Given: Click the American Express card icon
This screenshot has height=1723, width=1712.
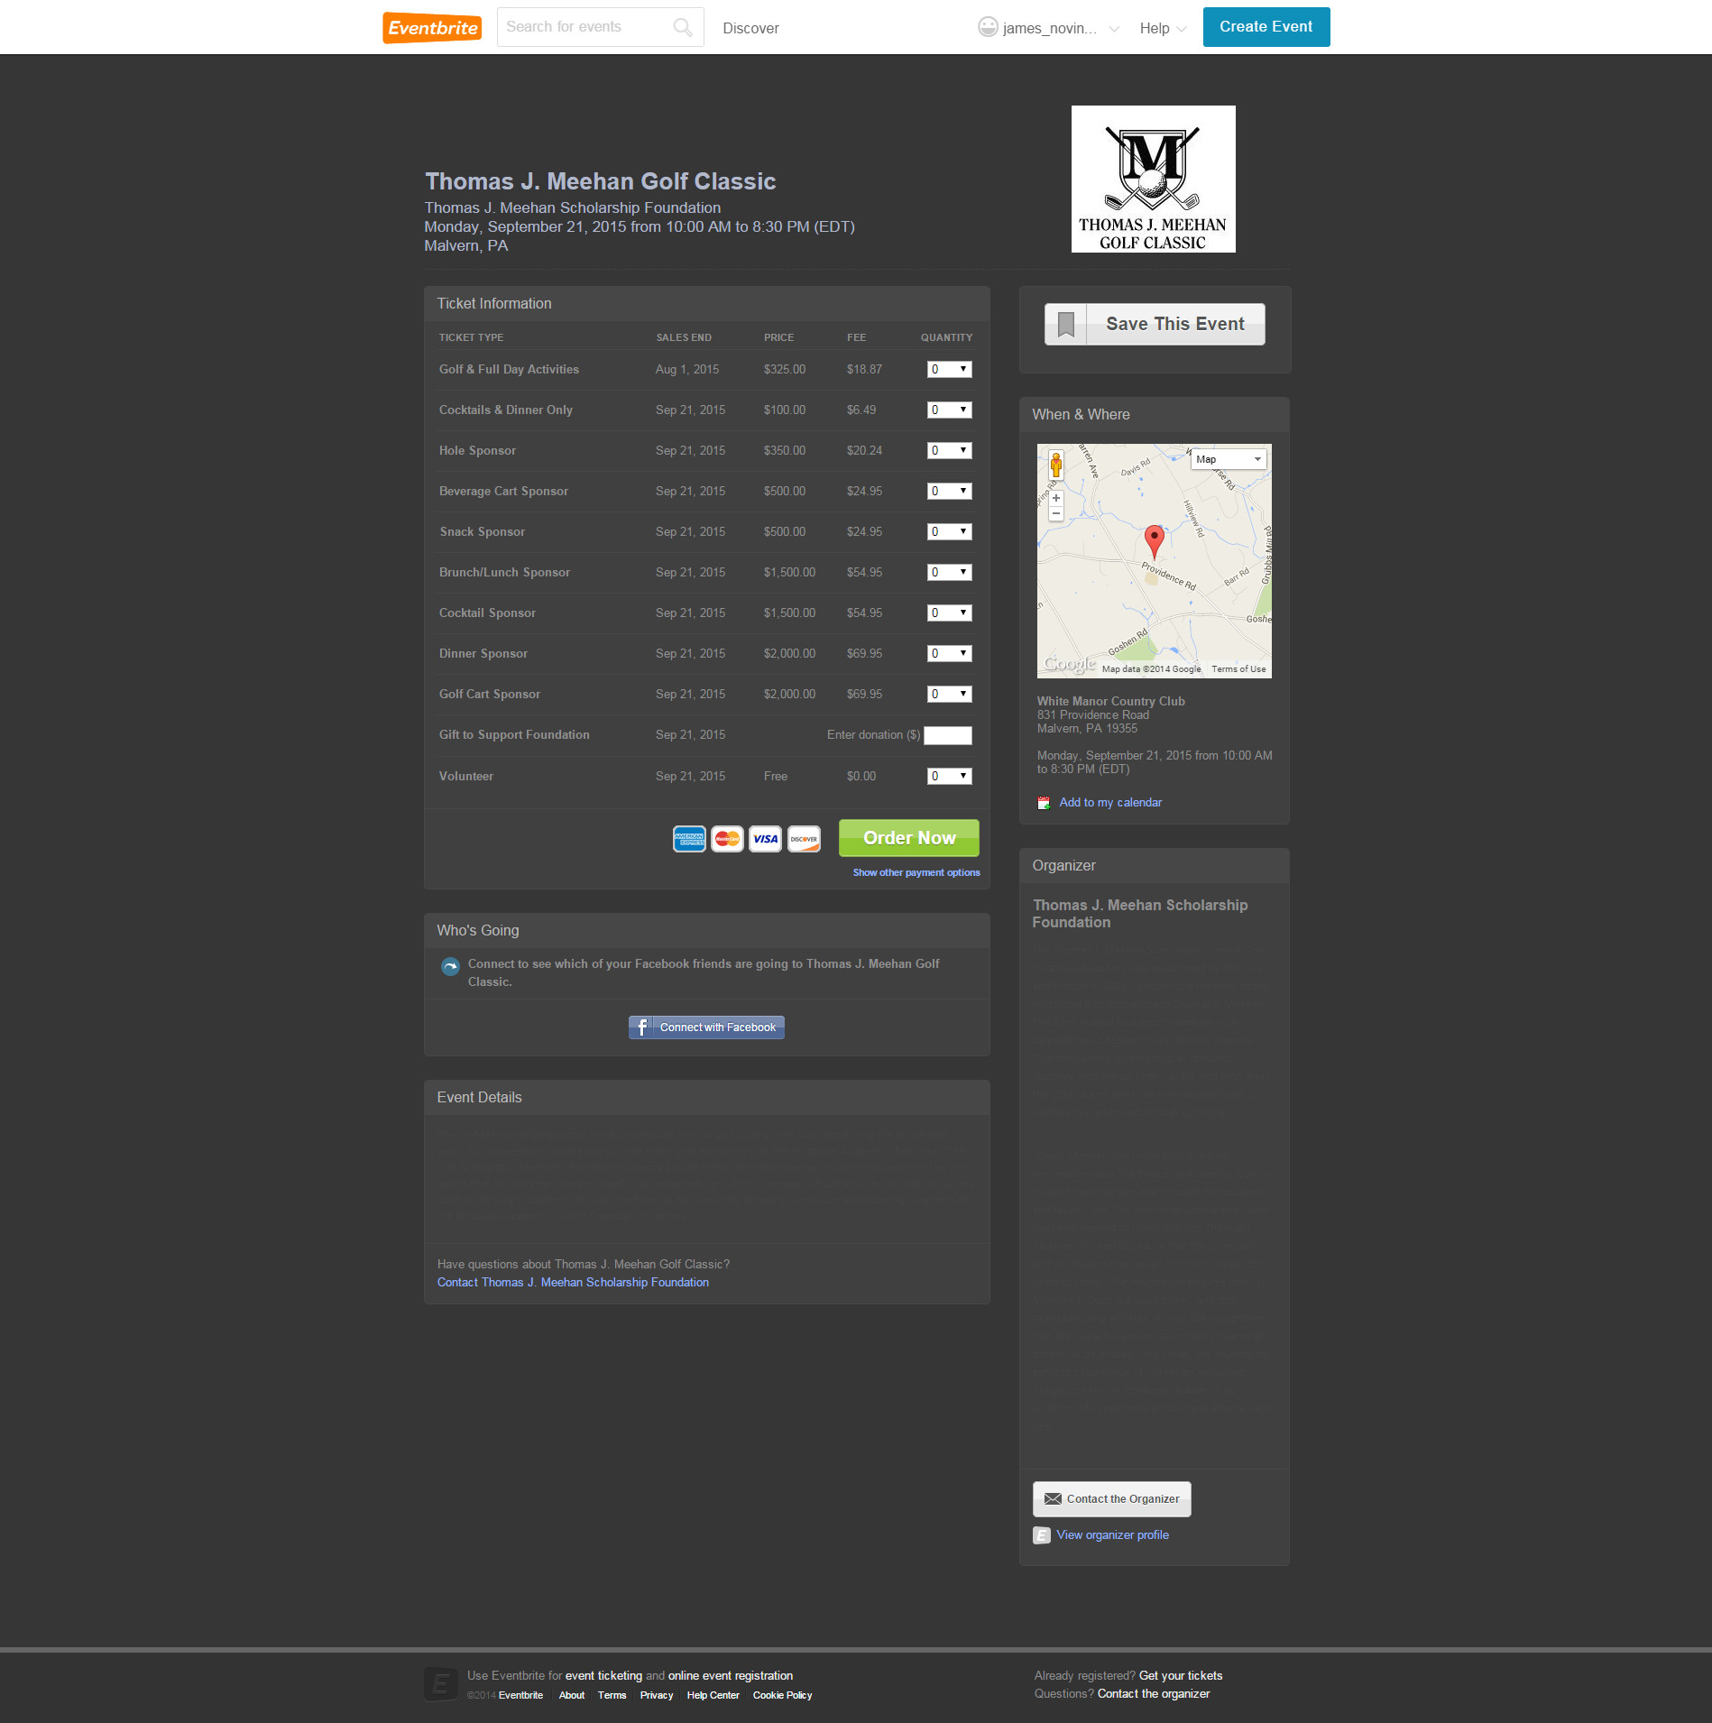Looking at the screenshot, I should click(x=689, y=839).
